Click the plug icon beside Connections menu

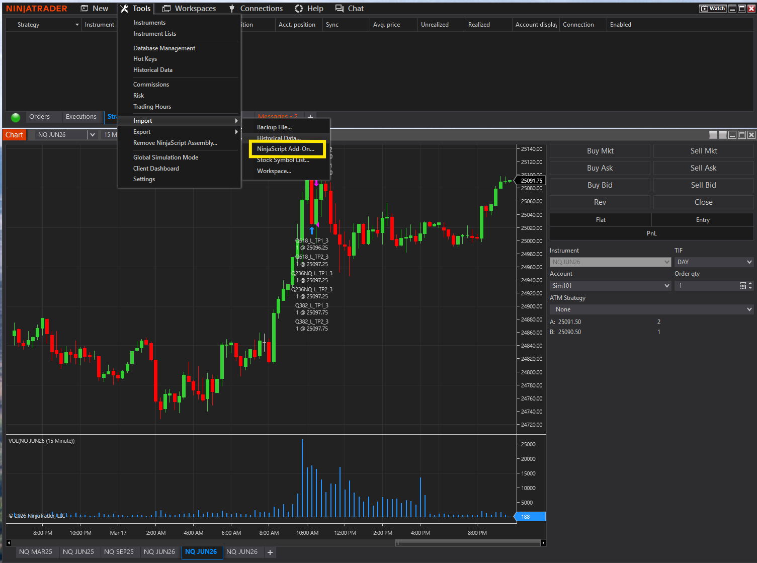[231, 8]
